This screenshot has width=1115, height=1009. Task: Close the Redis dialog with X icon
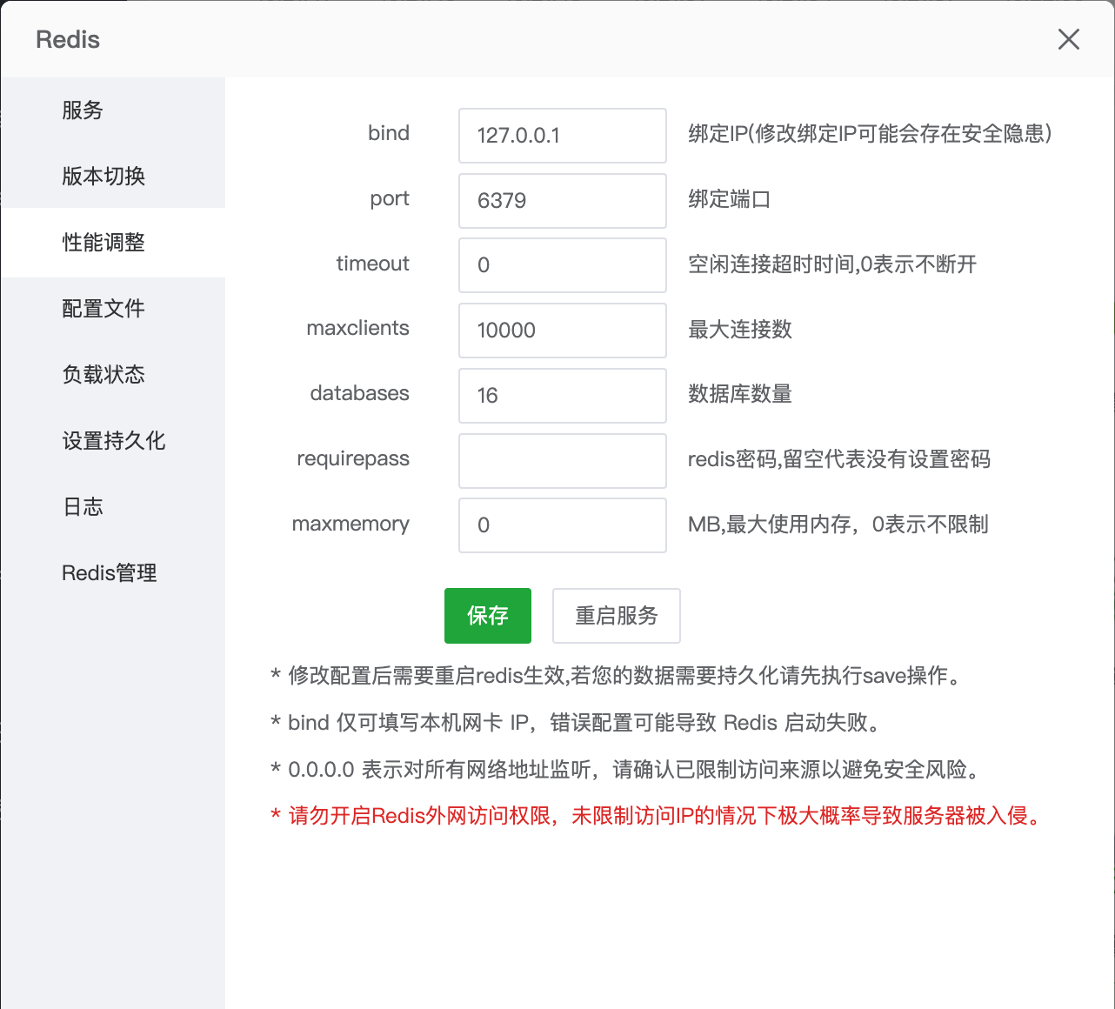point(1069,39)
